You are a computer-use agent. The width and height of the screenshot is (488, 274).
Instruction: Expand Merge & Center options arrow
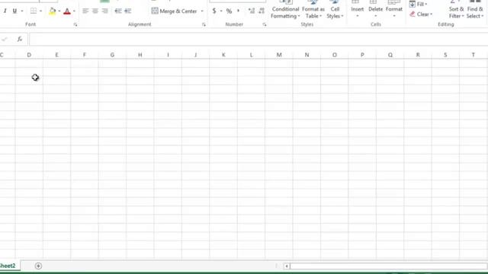(202, 11)
